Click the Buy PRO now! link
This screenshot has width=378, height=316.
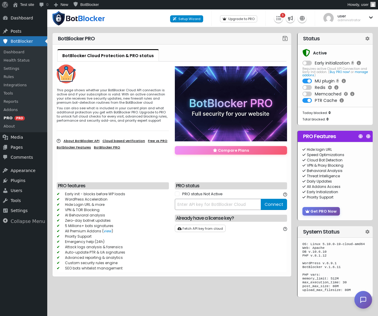(340, 72)
